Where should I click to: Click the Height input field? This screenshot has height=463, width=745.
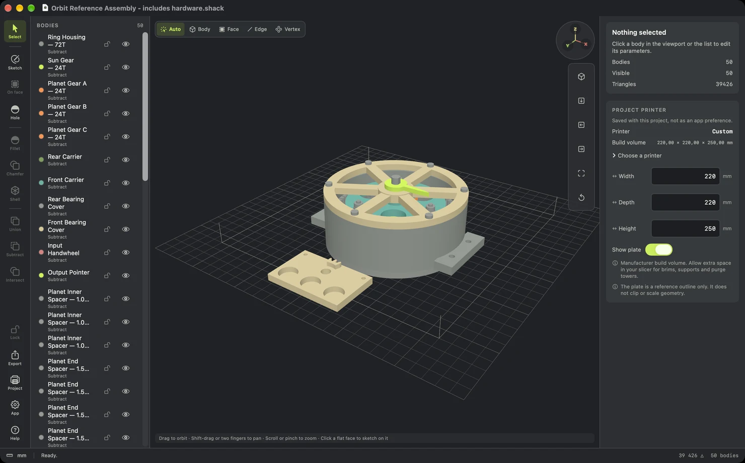pyautogui.click(x=686, y=228)
